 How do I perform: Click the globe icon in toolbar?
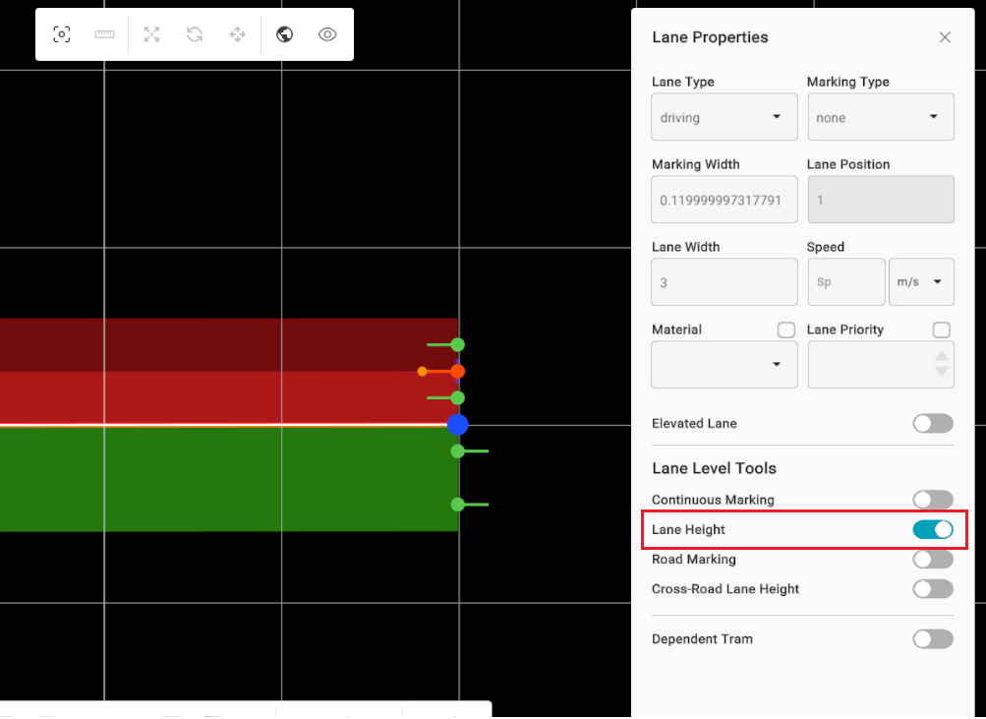pos(285,34)
